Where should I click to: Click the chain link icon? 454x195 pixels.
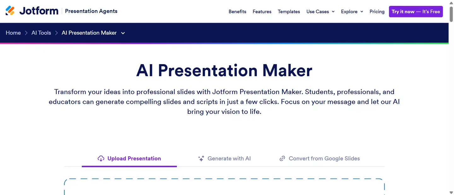(x=282, y=159)
